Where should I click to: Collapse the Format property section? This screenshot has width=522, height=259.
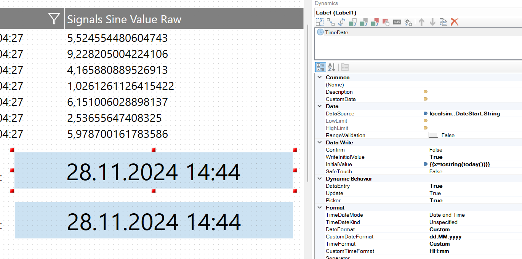pyautogui.click(x=319, y=208)
